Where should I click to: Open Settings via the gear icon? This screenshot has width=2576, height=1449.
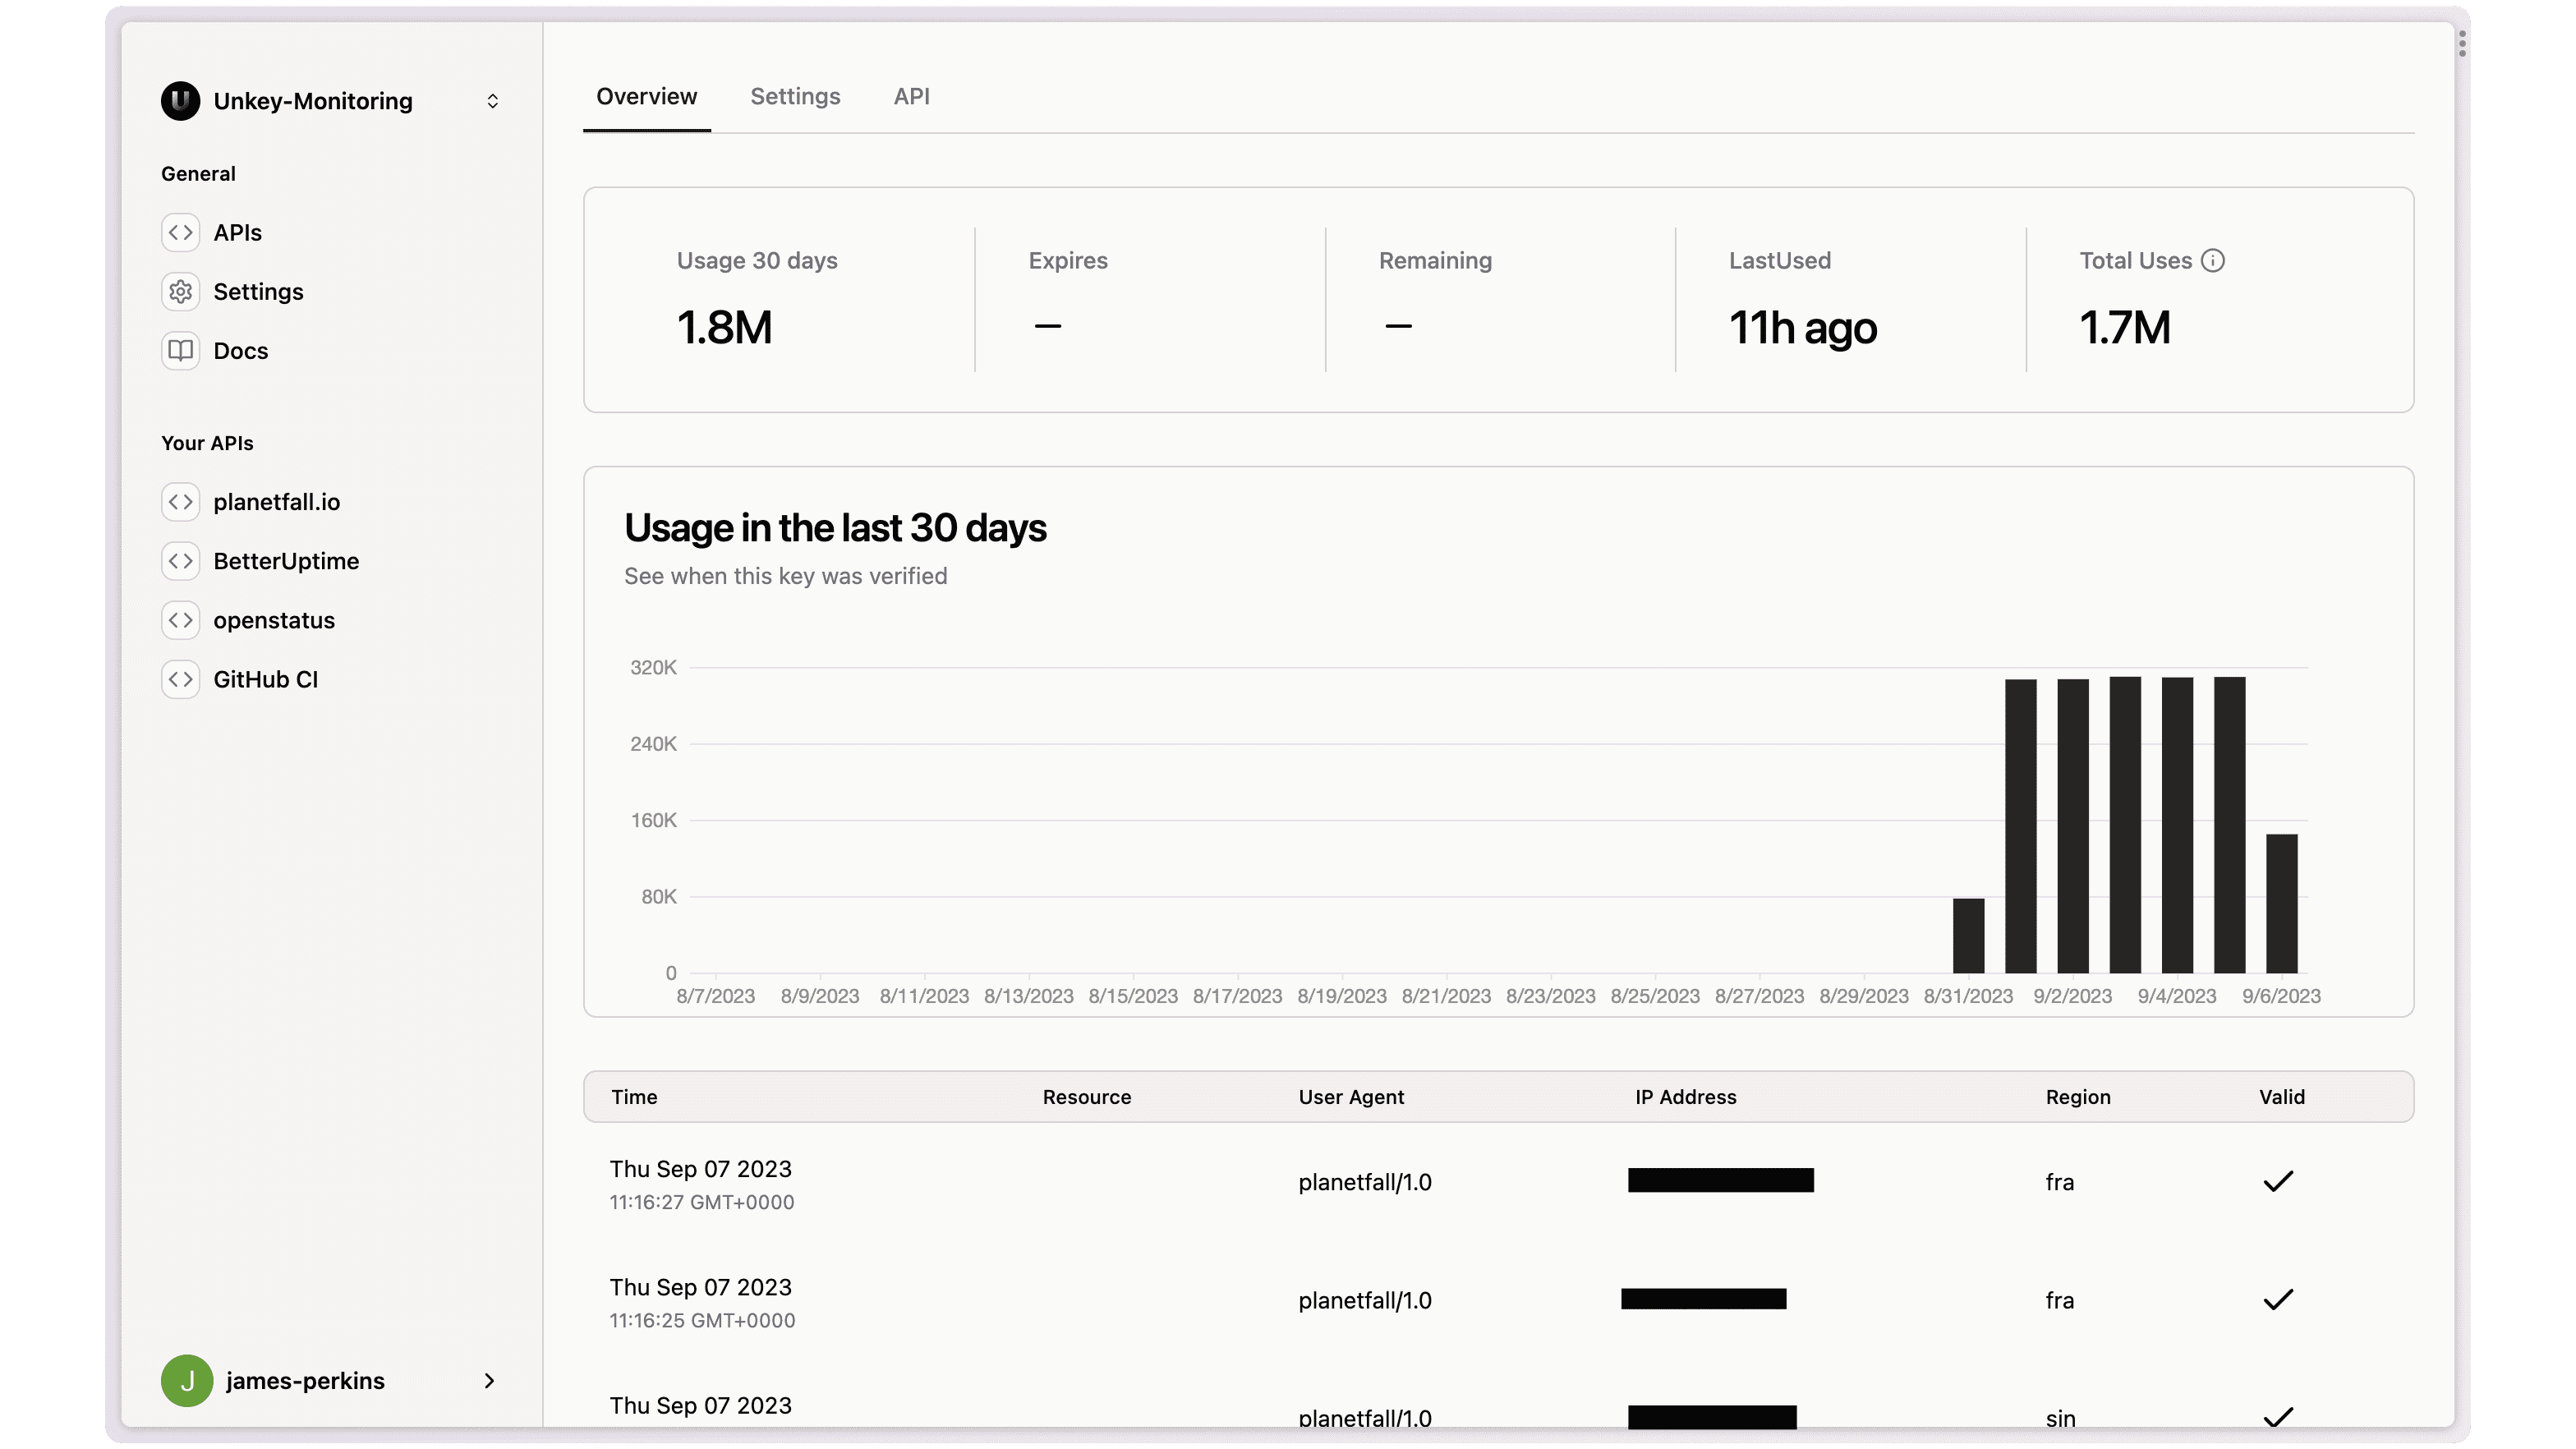181,291
